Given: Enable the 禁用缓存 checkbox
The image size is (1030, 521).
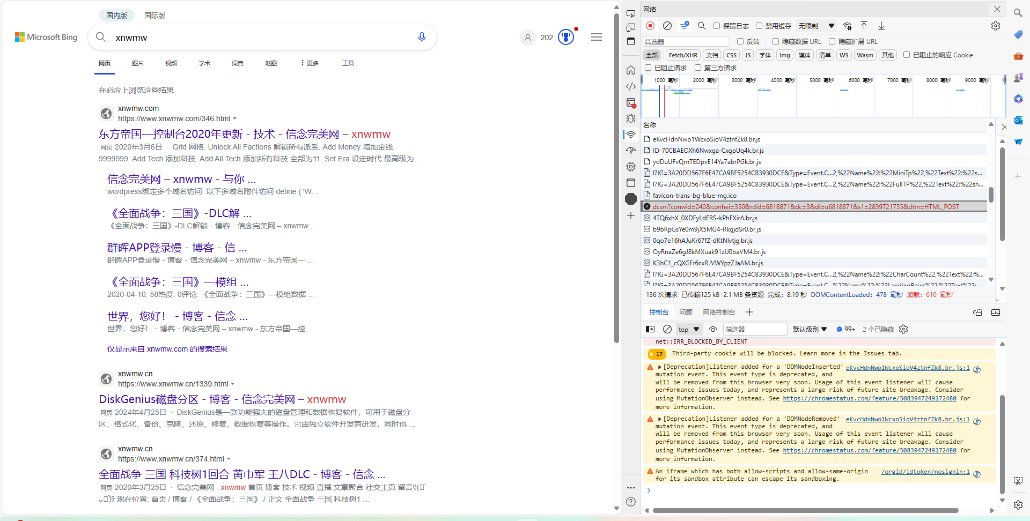Looking at the screenshot, I should (x=759, y=26).
